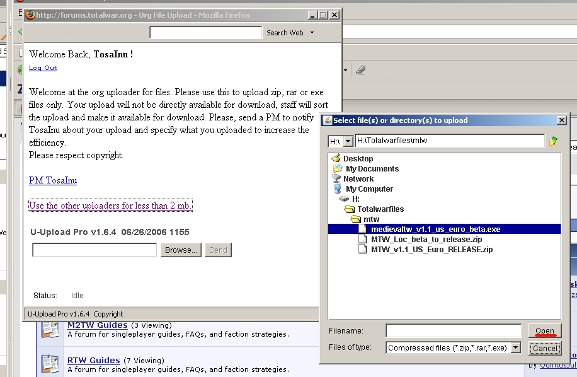The height and width of the screenshot is (377, 577).
Task: Click the Browse... button
Action: (x=181, y=250)
